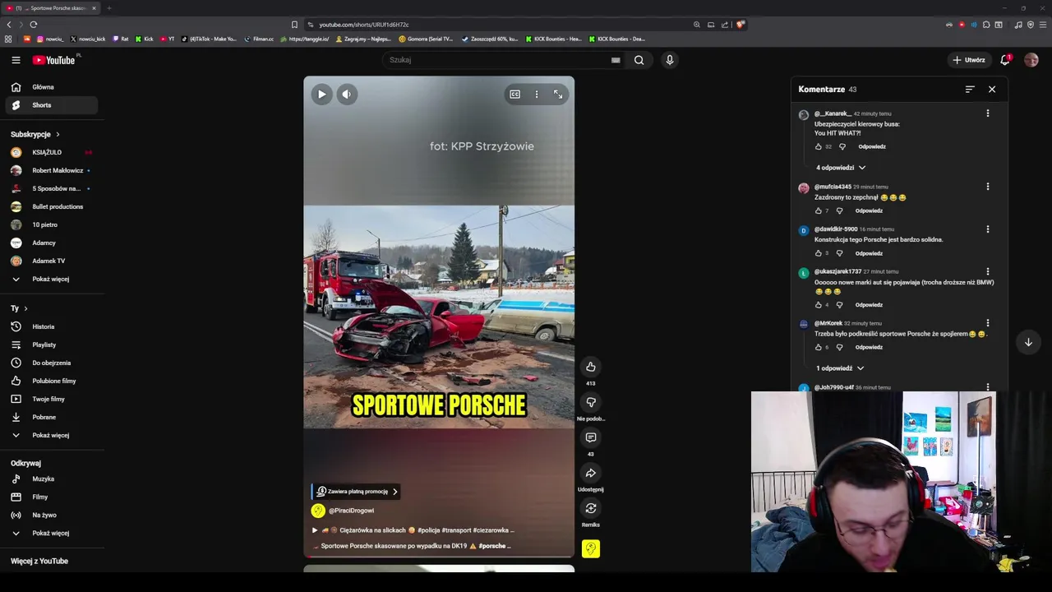Click the Udostępnij share arrow
1052x592 pixels.
pos(590,473)
